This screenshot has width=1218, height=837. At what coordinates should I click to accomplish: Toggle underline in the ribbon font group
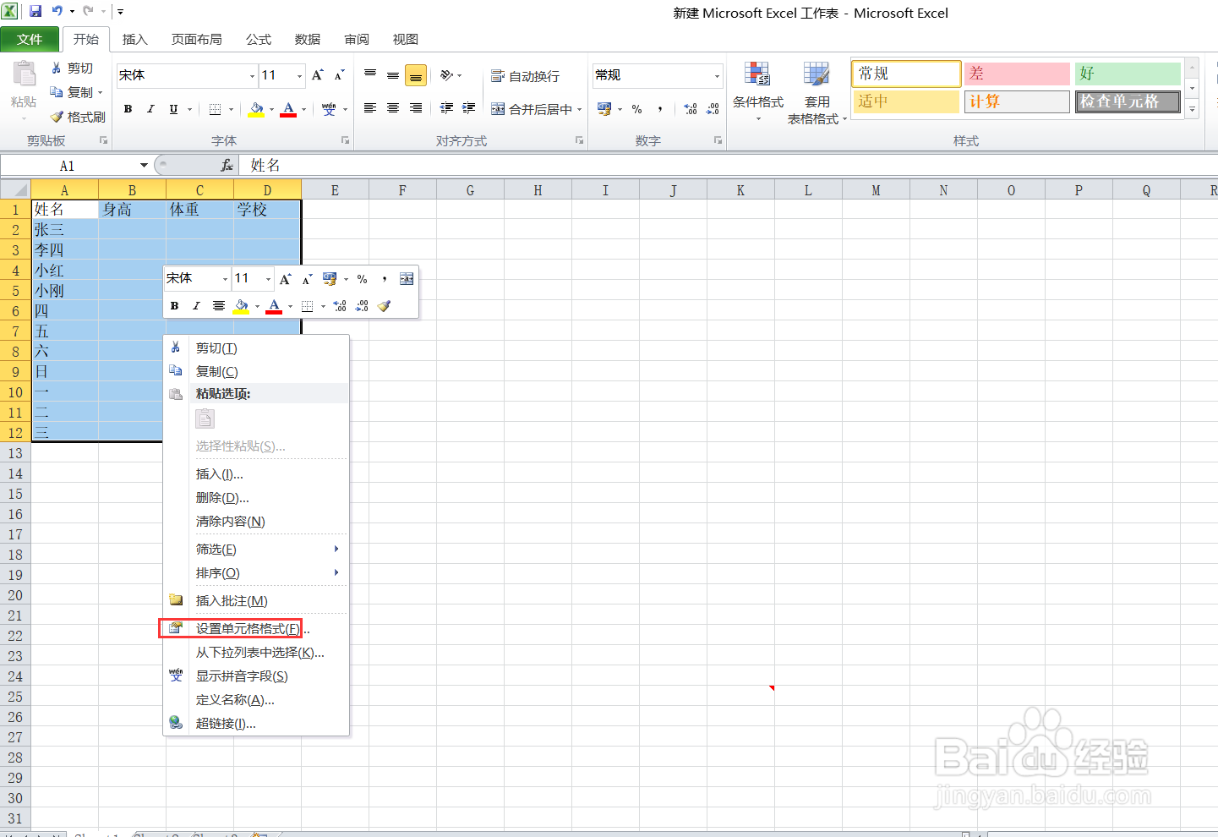coord(173,109)
